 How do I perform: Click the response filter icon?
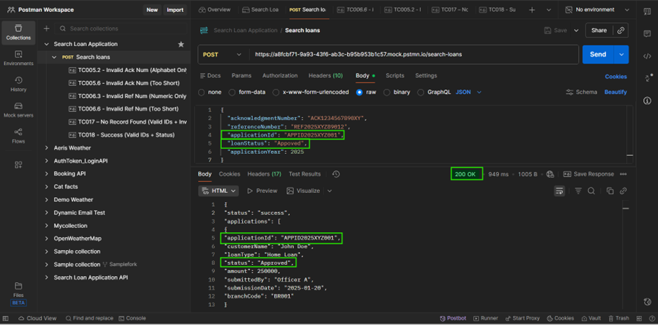(x=578, y=191)
